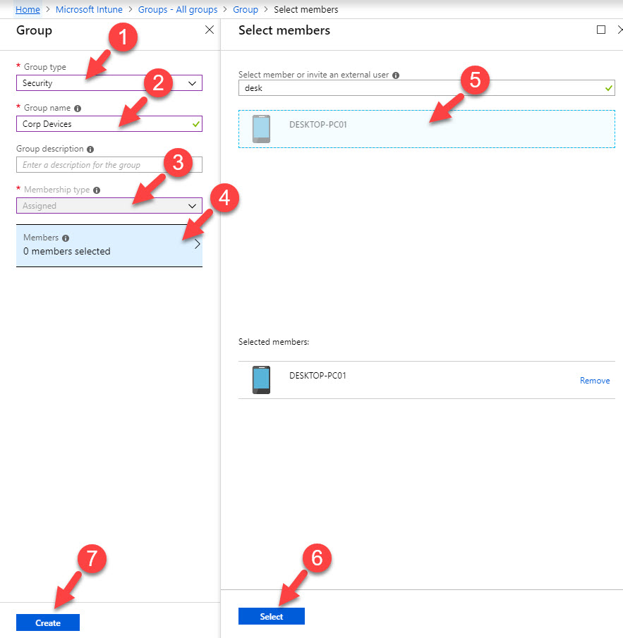Image resolution: width=623 pixels, height=638 pixels.
Task: Click device icon in Selected members list
Action: 261,379
